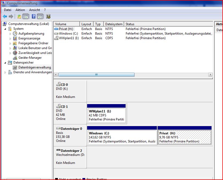Viewport: 223px width, 180px height.
Task: Click the Up one level folder icon
Action: [19, 17]
